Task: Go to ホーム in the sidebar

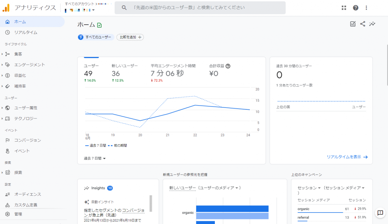Action: [32, 22]
